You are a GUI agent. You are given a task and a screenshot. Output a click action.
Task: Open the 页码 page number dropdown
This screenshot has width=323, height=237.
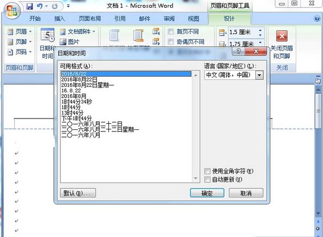coord(20,52)
